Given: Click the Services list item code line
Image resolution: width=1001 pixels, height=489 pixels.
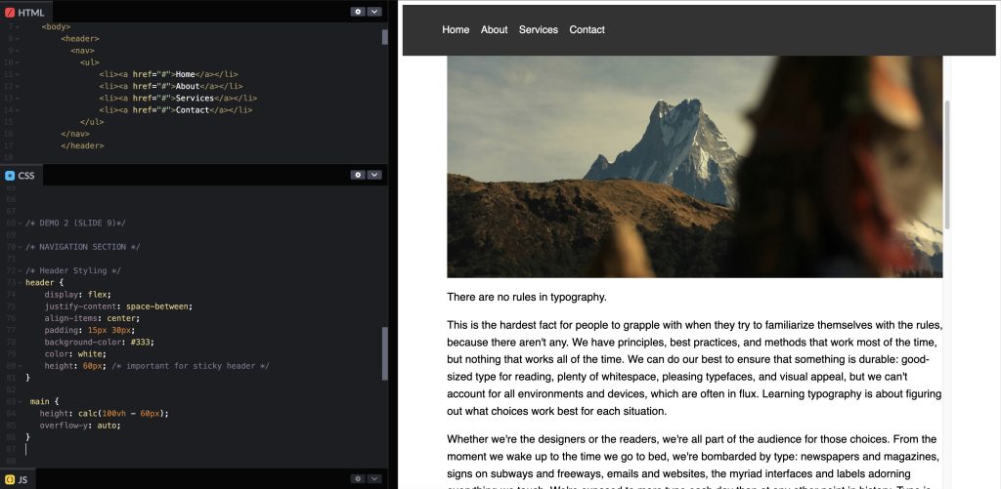Looking at the screenshot, I should (x=178, y=99).
